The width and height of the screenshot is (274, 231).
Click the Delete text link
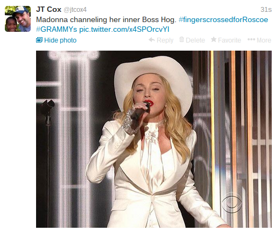pyautogui.click(x=195, y=40)
